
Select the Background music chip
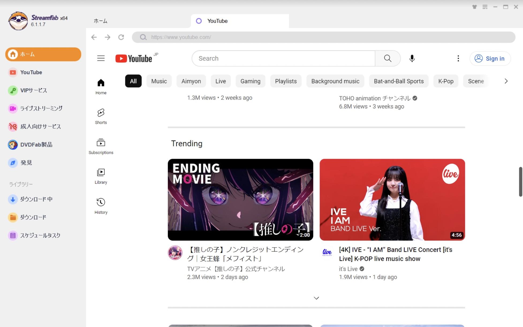(335, 81)
